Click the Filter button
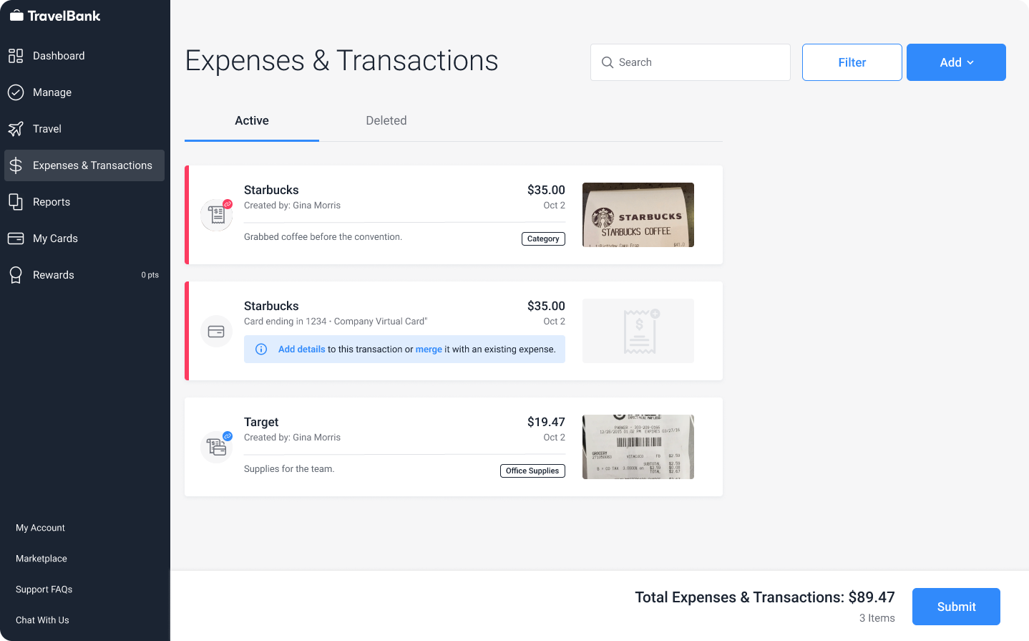This screenshot has width=1029, height=641. click(852, 62)
